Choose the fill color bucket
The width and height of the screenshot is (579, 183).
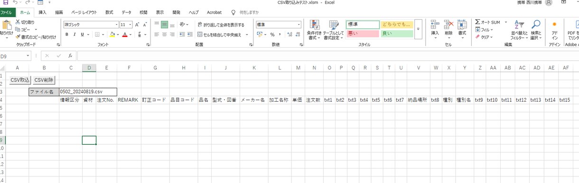coord(112,34)
